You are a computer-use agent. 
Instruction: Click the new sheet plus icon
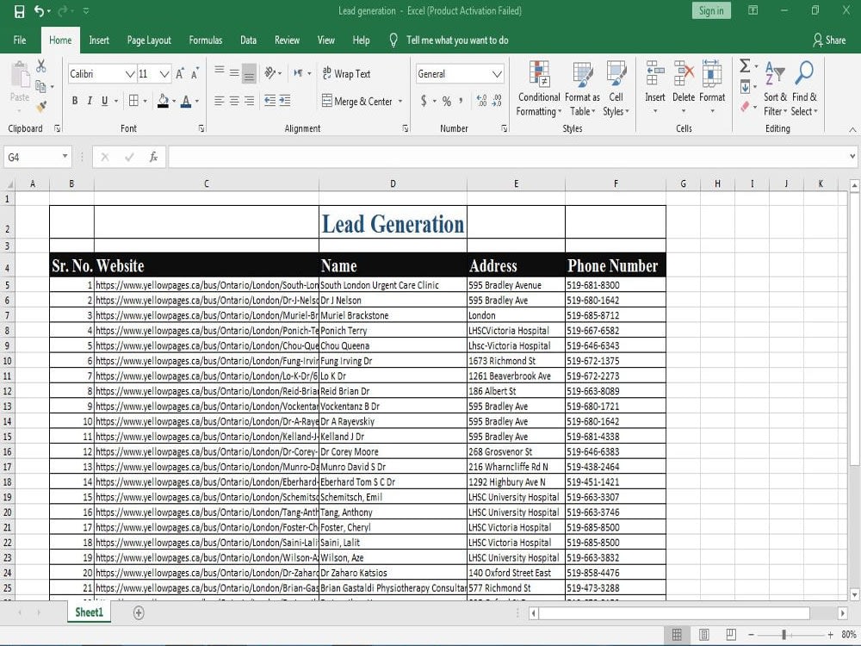coord(139,612)
